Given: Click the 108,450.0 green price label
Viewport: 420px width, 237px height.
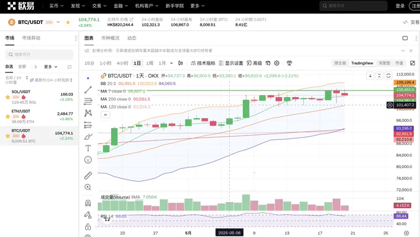Looking at the screenshot, I should point(405,89).
